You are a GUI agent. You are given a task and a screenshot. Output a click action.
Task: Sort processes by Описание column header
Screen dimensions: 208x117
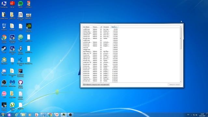click(107, 27)
